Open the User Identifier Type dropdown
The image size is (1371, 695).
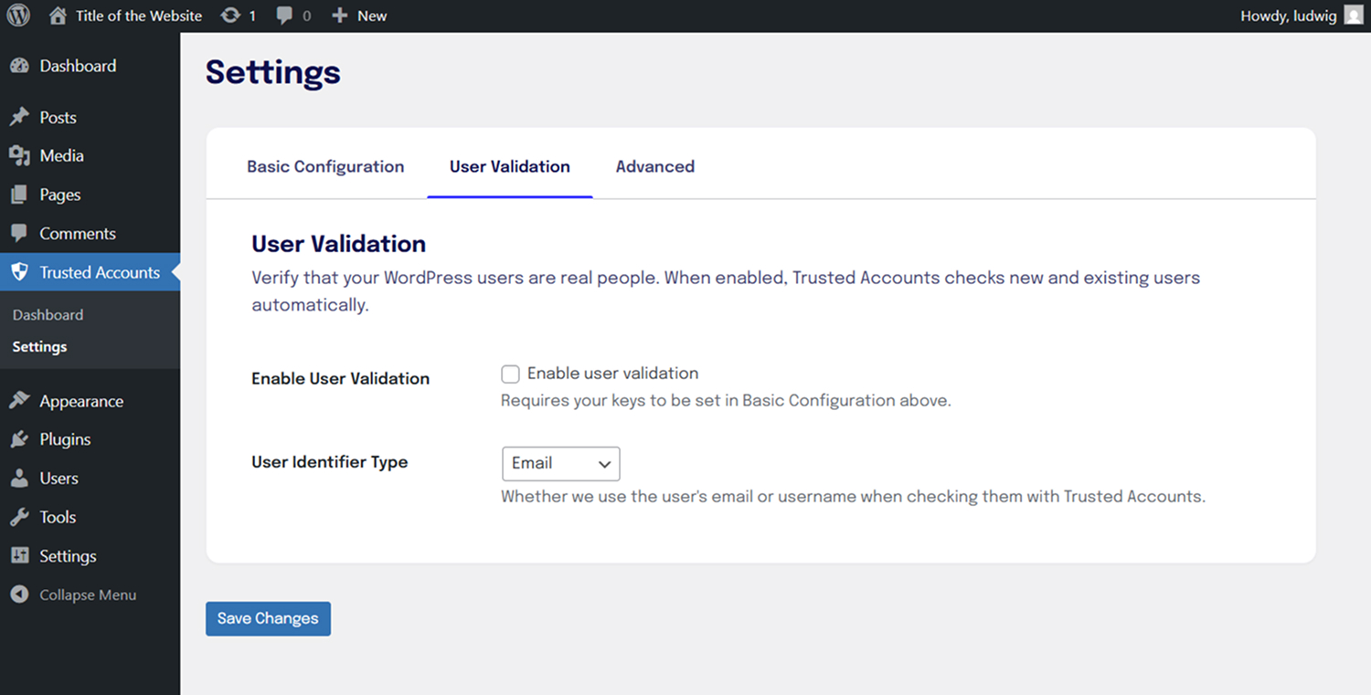click(560, 464)
